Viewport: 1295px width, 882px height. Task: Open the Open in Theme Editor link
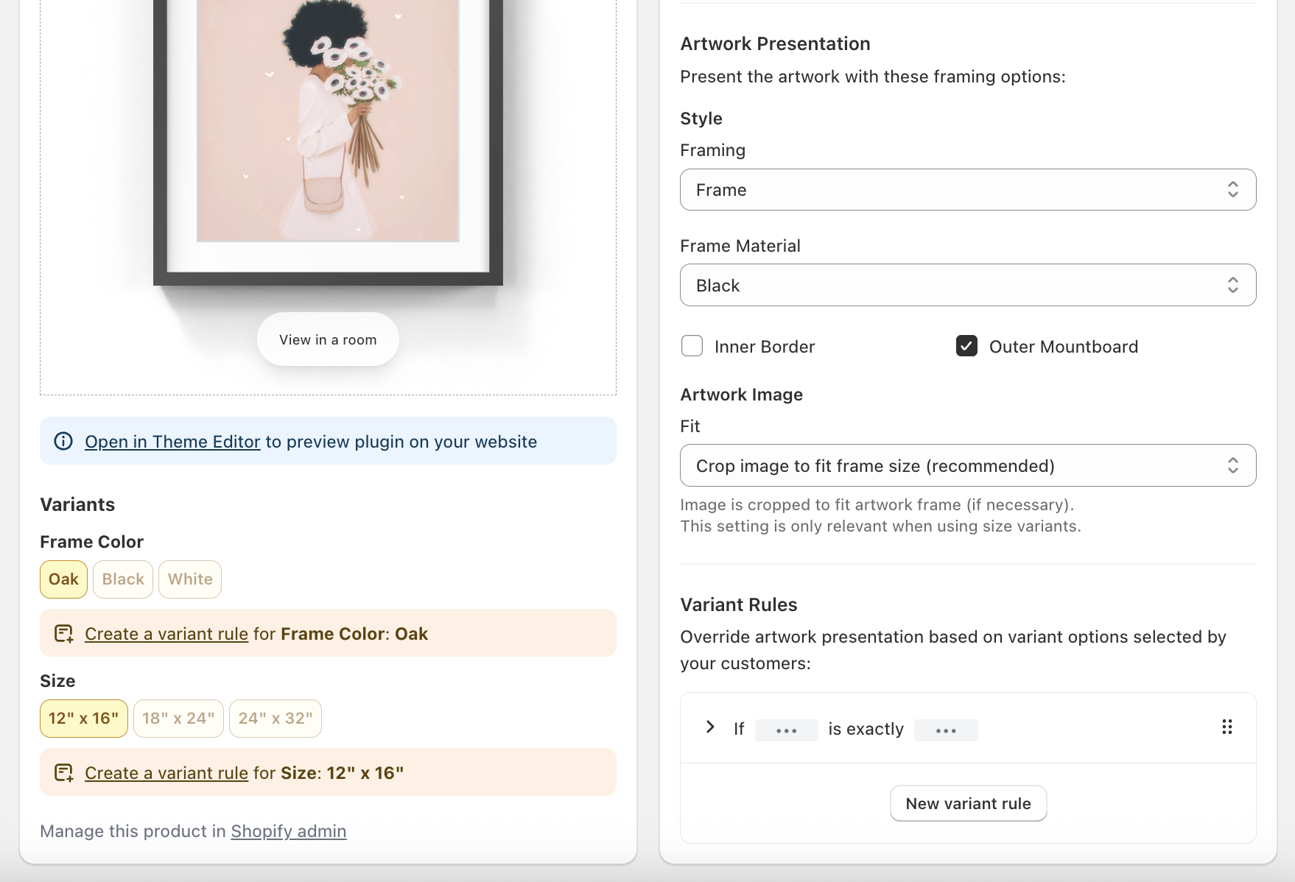point(172,442)
